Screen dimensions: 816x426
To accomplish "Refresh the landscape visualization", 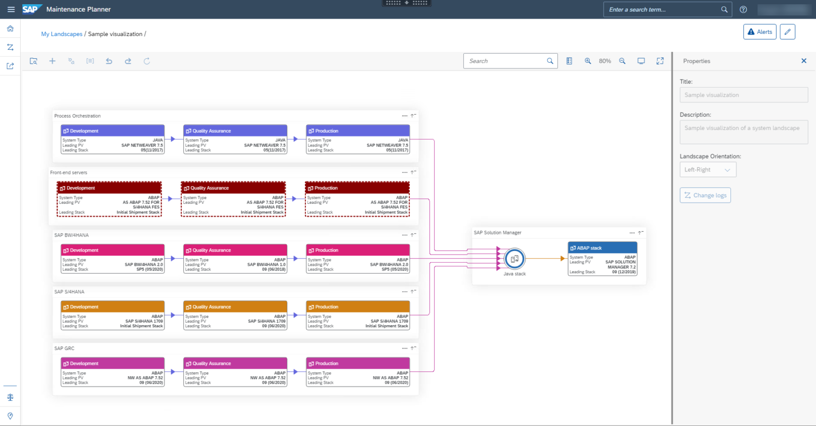I will point(147,60).
